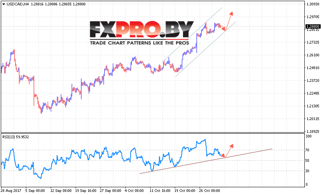Click RSI scale level 50

pos(307,161)
